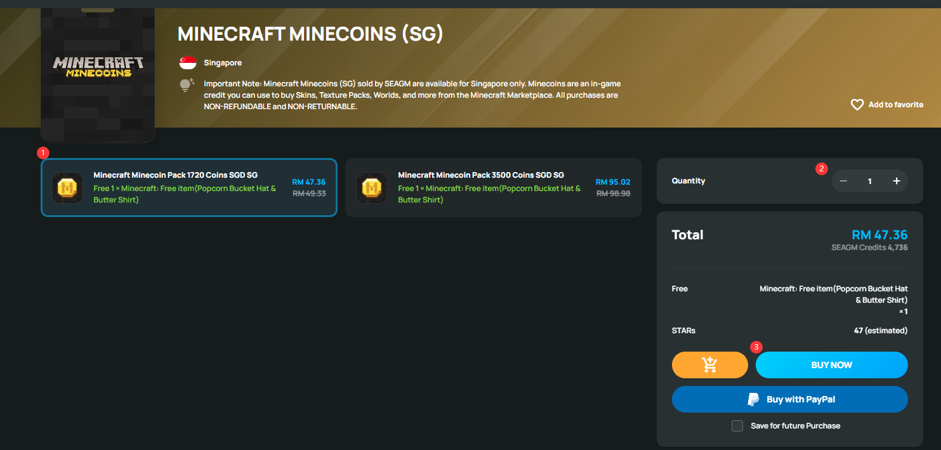Click the RM 95.02 price on 3500 pack

(613, 182)
